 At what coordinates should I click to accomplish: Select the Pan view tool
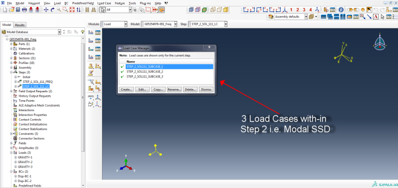[46, 10]
